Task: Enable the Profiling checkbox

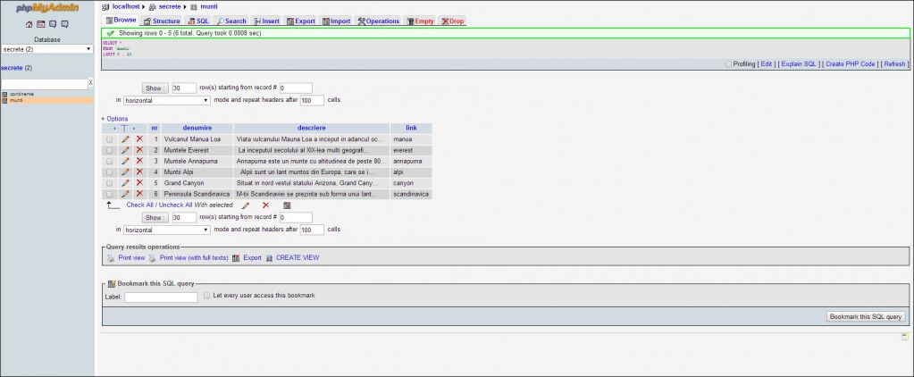Action: (x=728, y=64)
